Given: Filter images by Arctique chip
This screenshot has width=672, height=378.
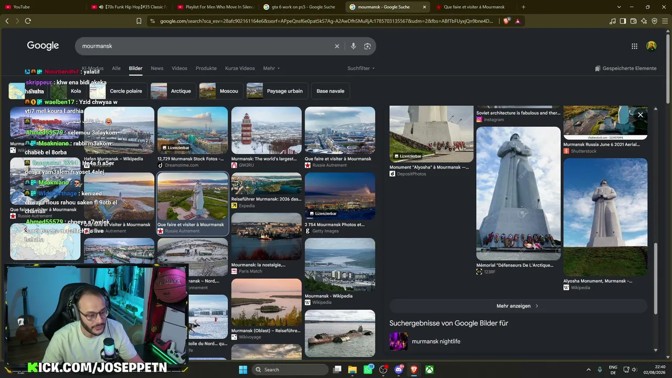Looking at the screenshot, I should pyautogui.click(x=173, y=91).
